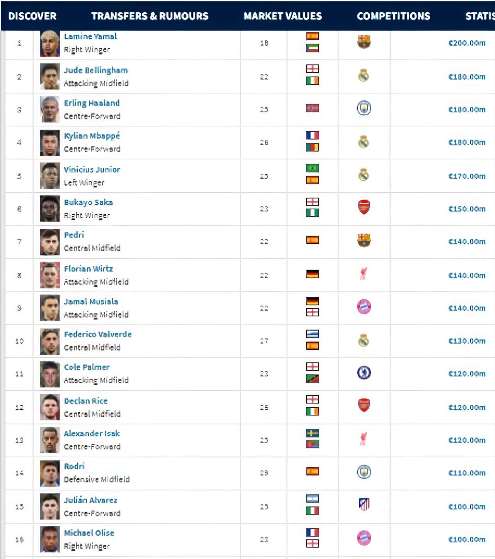Open the Market Values menu

click(283, 16)
